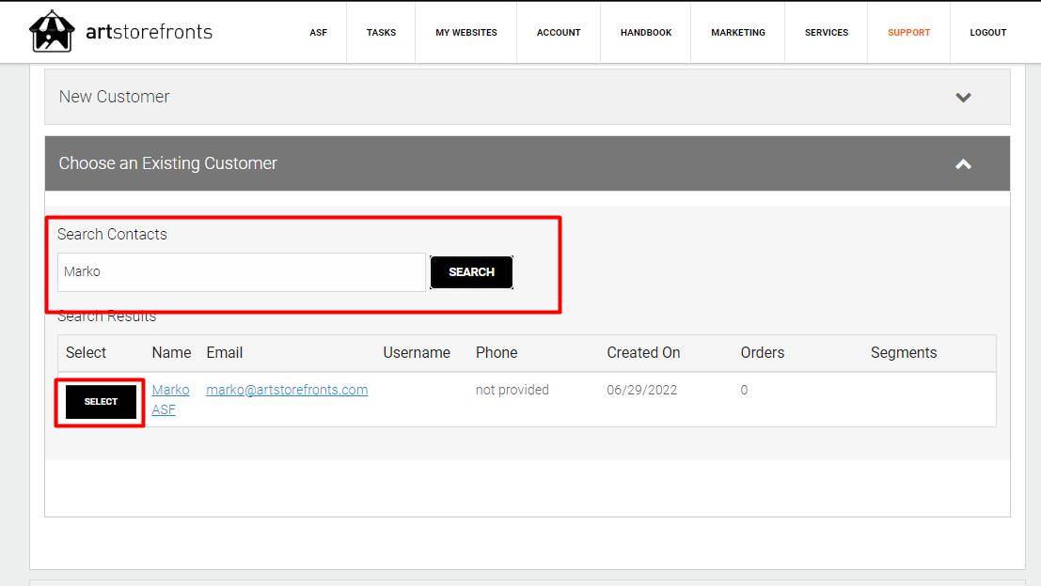Click the Segments column header
The height and width of the screenshot is (586, 1041).
tap(904, 353)
